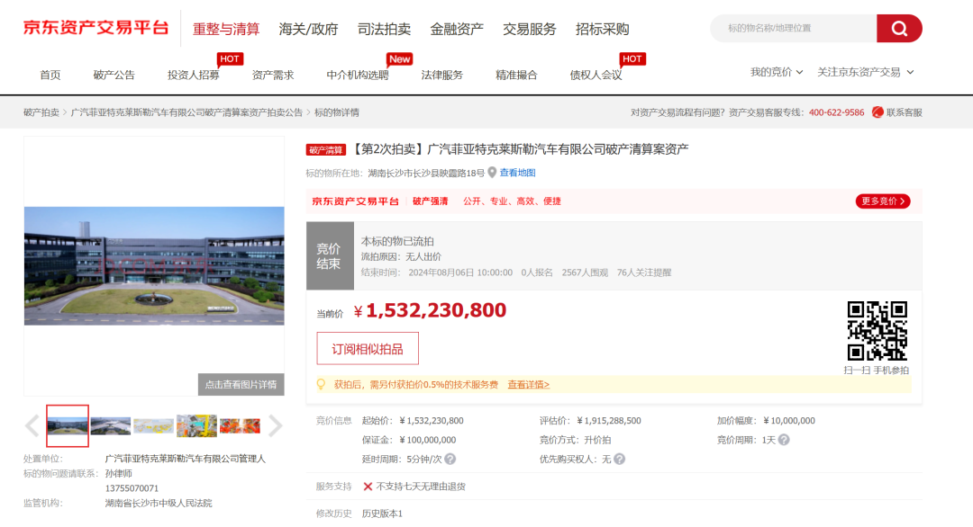Image resolution: width=973 pixels, height=527 pixels.
Task: Click the QR code for mobile bidding
Action: [877, 331]
